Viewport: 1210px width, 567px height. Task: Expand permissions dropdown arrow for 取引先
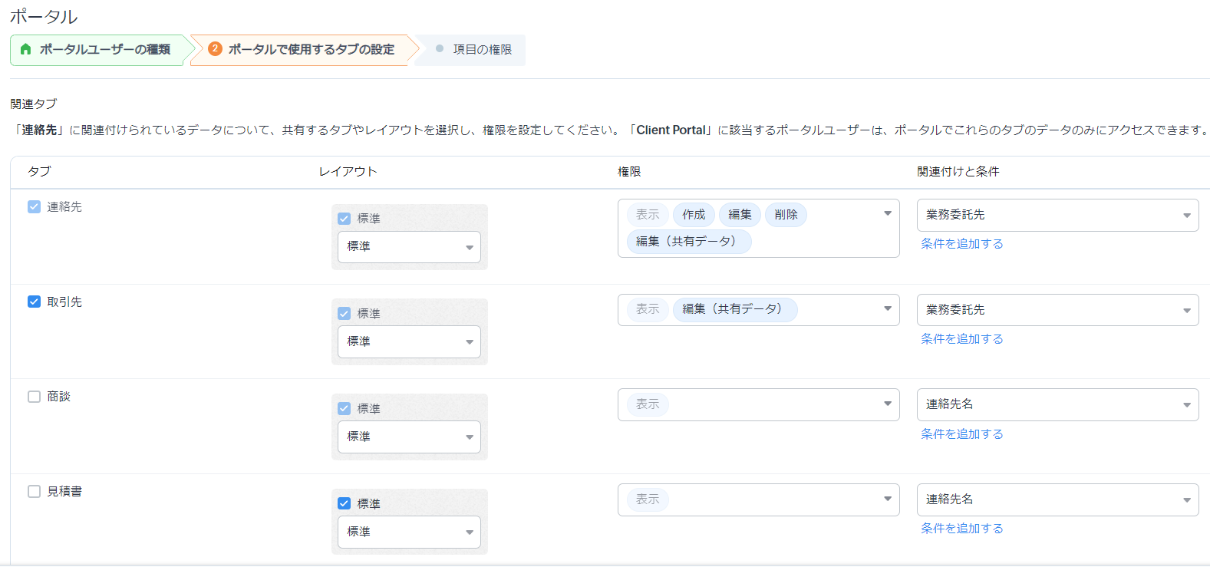click(x=888, y=308)
